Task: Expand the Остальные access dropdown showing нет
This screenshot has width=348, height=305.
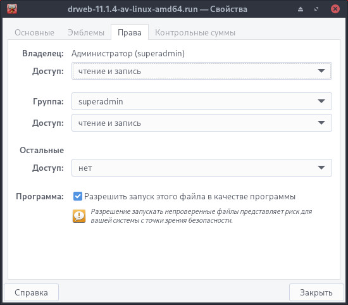Action: (x=201, y=168)
